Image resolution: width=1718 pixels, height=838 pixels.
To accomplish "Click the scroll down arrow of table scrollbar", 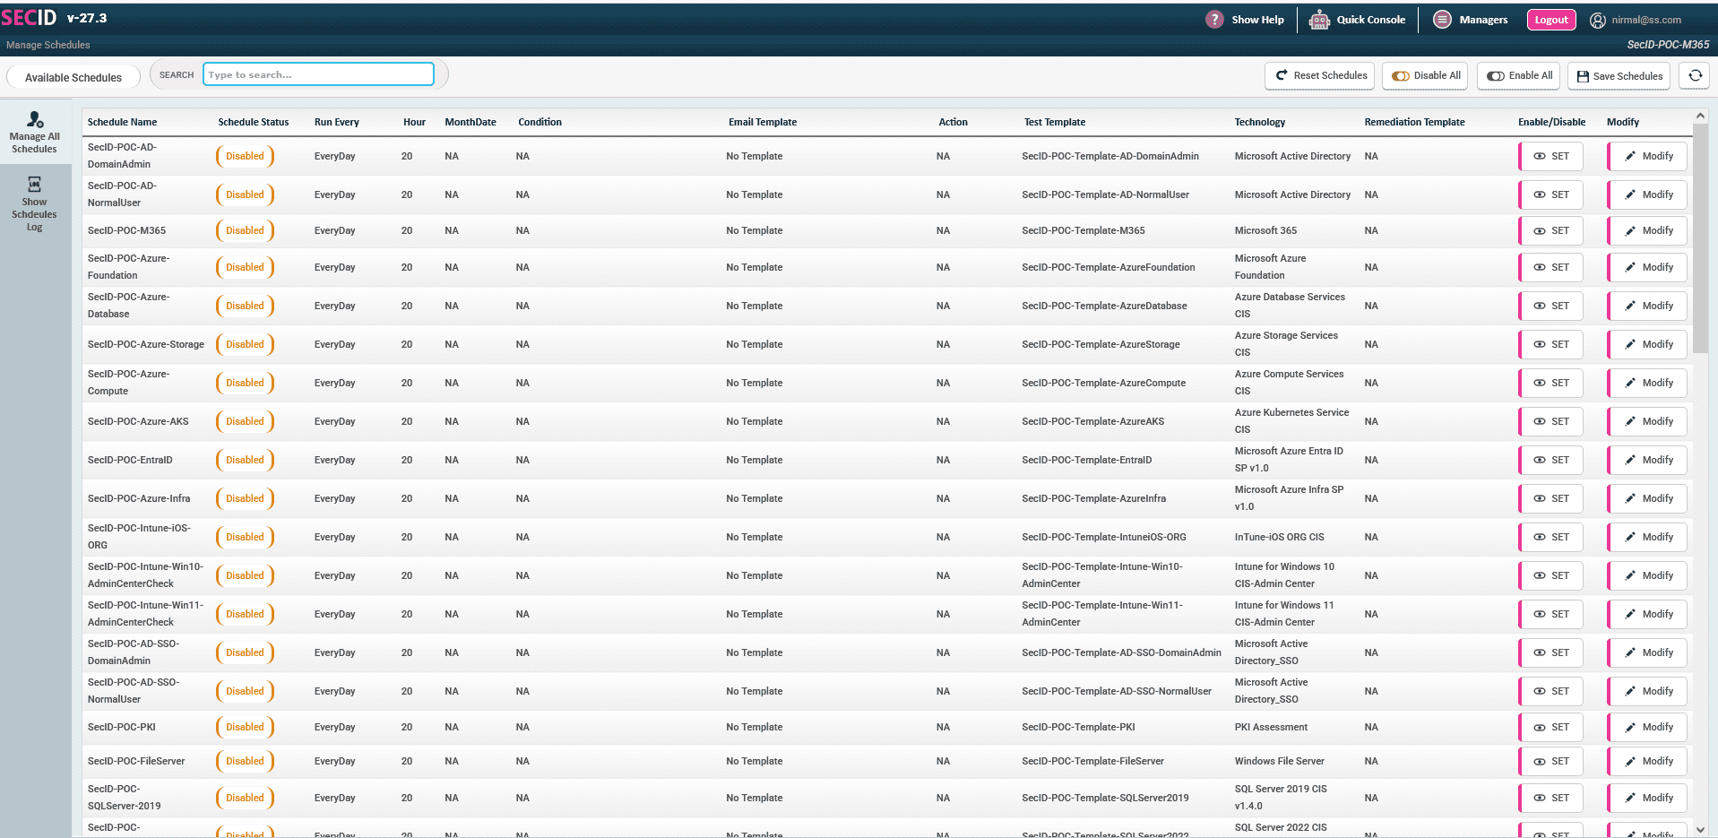I will click(x=1700, y=830).
